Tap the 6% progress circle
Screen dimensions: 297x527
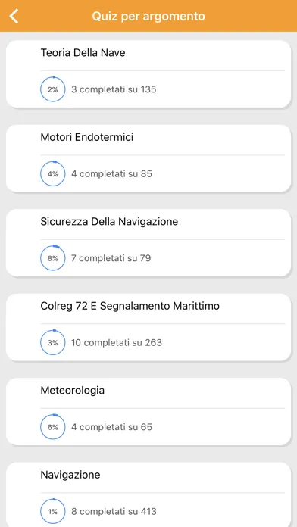[x=53, y=427]
